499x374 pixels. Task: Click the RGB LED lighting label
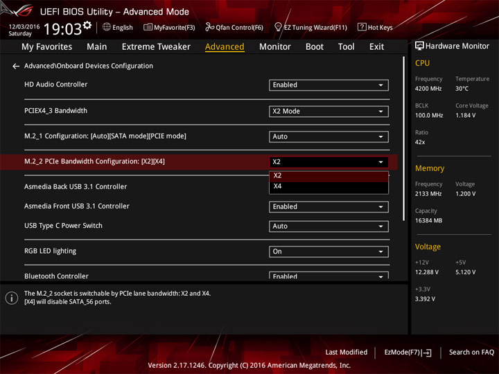(51, 251)
